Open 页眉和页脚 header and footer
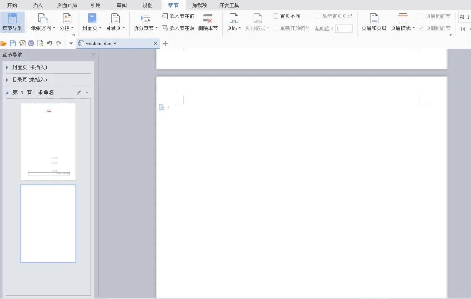 pyautogui.click(x=374, y=22)
